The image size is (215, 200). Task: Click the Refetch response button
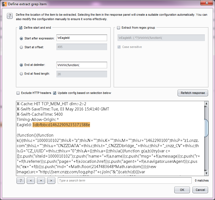pyautogui.click(x=193, y=93)
